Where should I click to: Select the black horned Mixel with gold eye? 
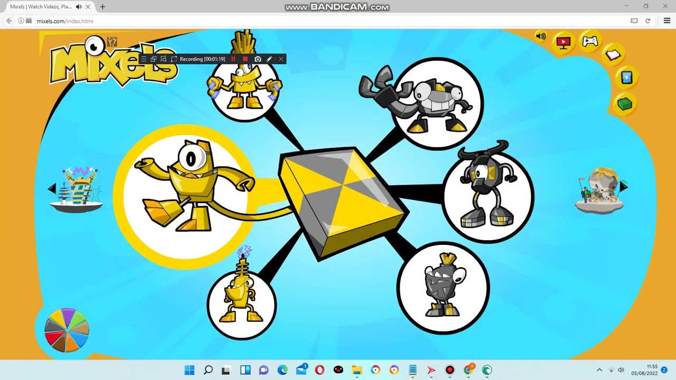[x=487, y=196]
